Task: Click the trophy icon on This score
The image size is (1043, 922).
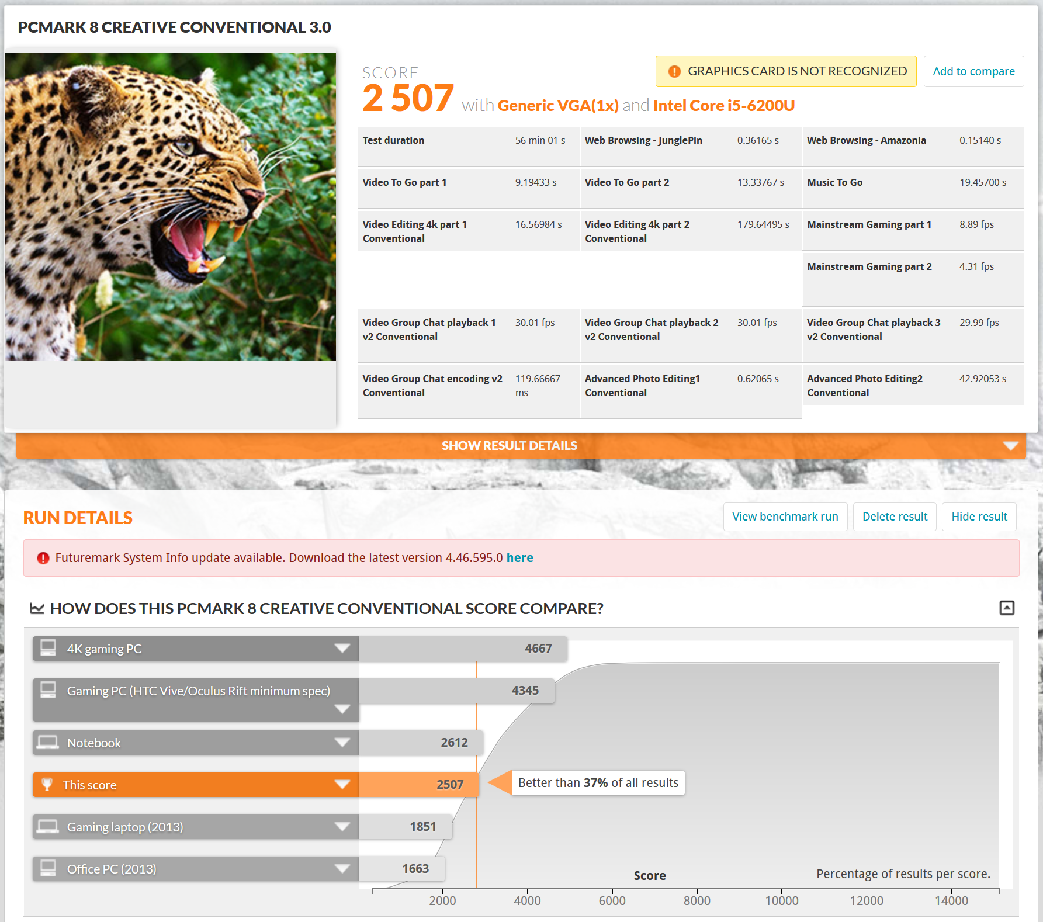Action: [x=47, y=784]
